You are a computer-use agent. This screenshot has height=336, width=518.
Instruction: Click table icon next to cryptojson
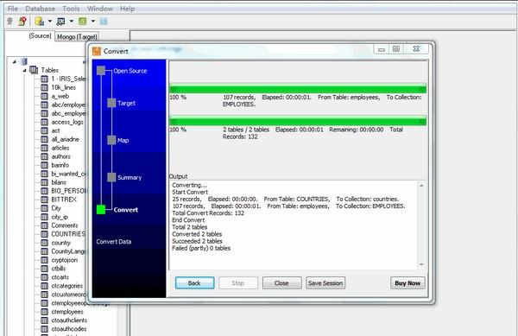click(x=45, y=260)
